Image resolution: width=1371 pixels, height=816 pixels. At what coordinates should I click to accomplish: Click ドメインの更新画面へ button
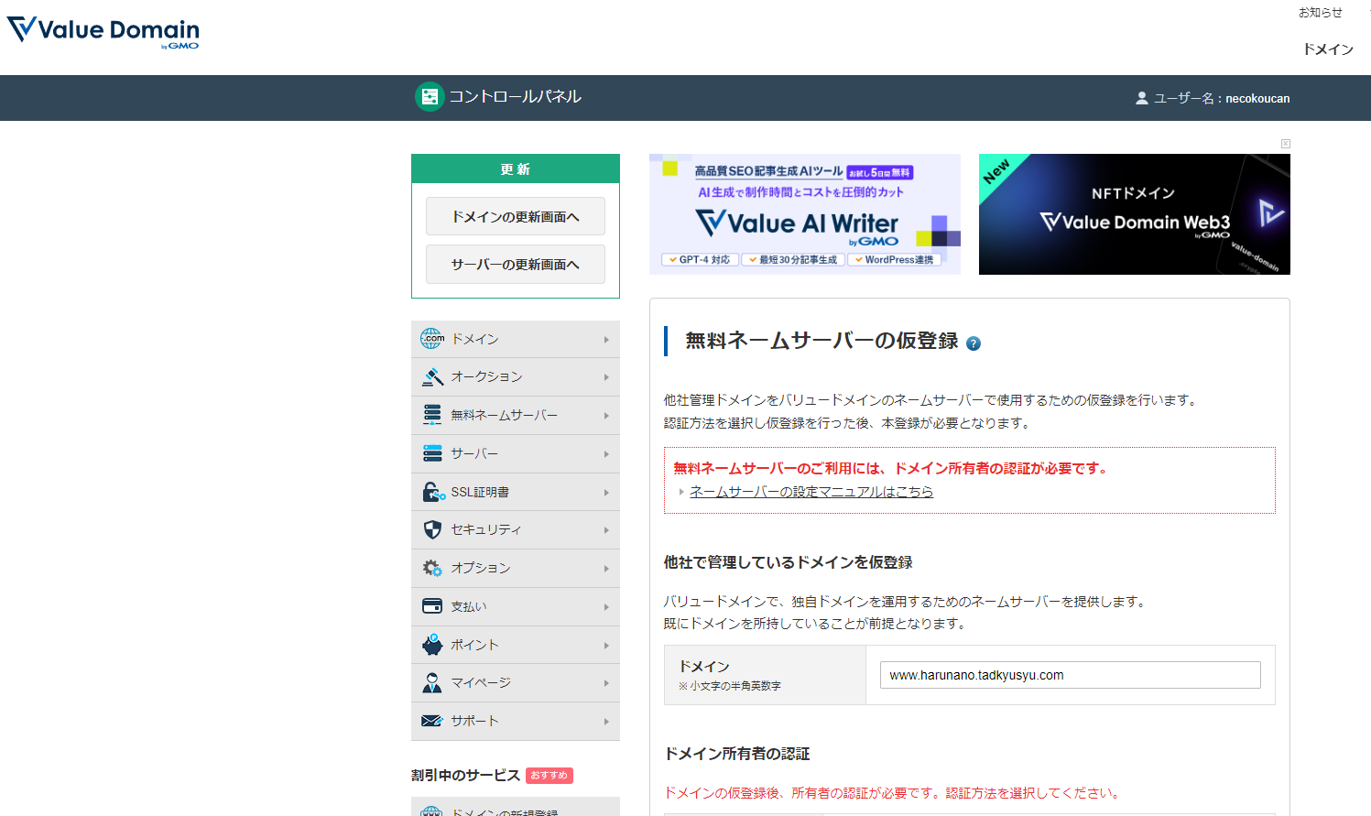(516, 217)
